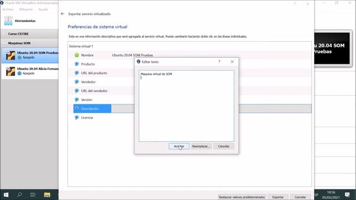356x200 pixels.
Task: Select the Licencia row label
Action: 87,118
